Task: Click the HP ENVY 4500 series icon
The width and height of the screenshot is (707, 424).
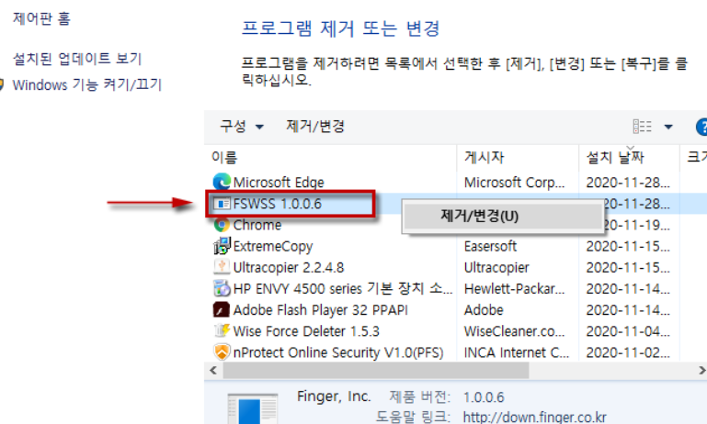Action: tap(222, 288)
